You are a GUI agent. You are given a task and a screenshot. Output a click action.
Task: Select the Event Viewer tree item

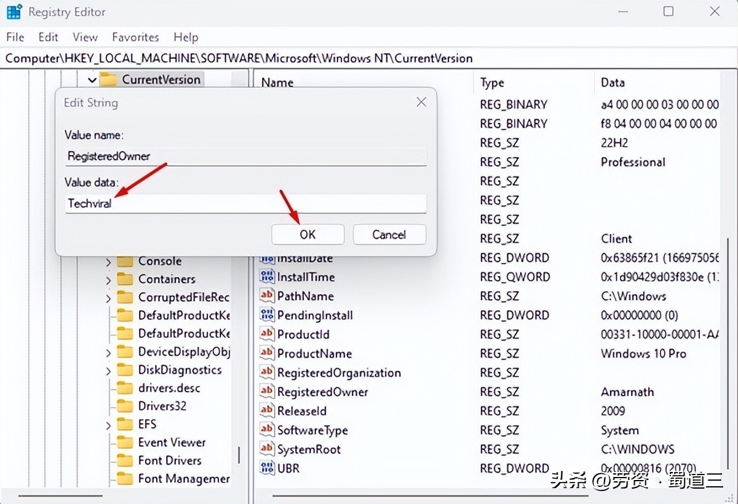173,442
